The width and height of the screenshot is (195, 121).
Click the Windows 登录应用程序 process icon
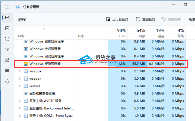coord(26,41)
